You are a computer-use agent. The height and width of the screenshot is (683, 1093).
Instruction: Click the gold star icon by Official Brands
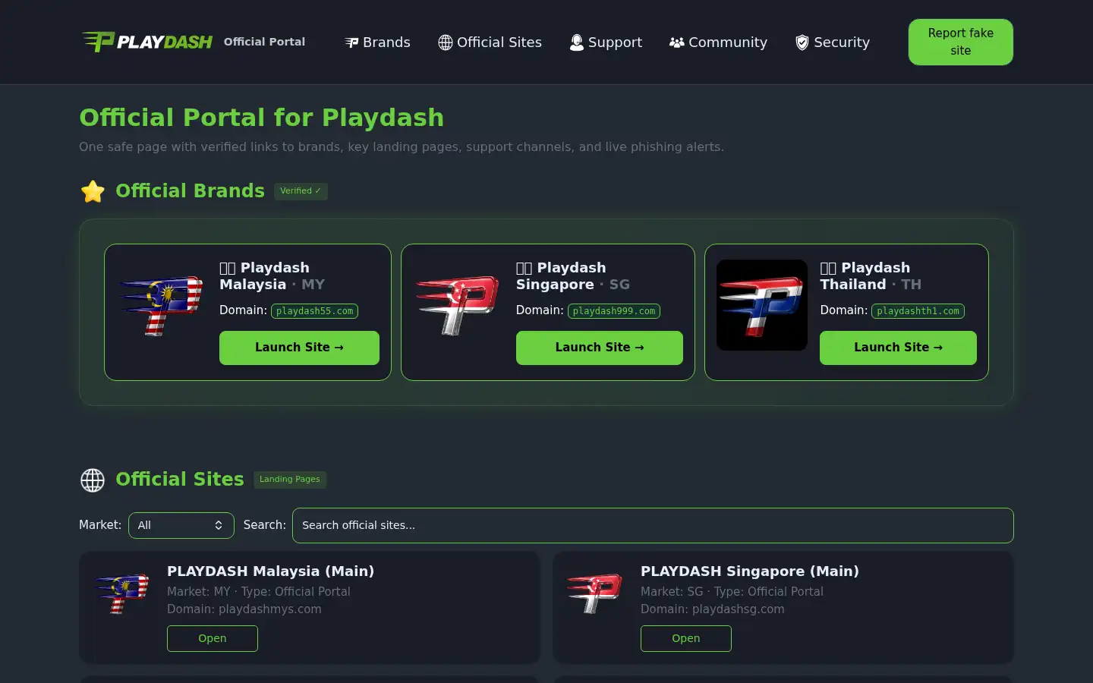pos(93,191)
